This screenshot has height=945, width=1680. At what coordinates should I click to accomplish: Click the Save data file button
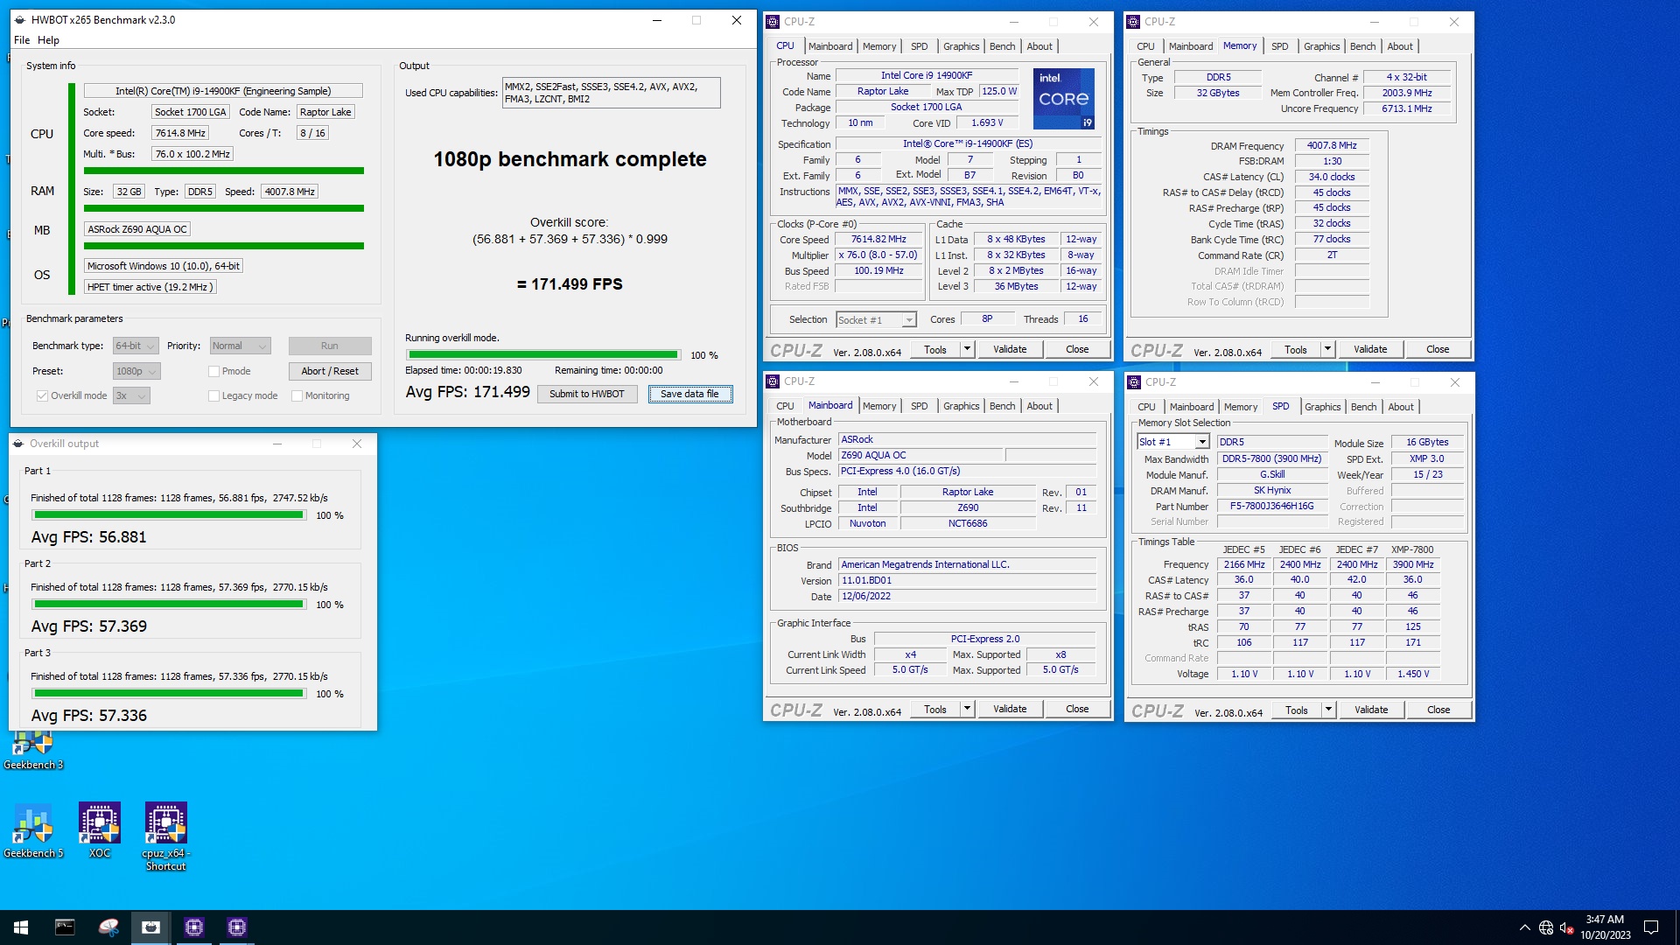tap(689, 394)
